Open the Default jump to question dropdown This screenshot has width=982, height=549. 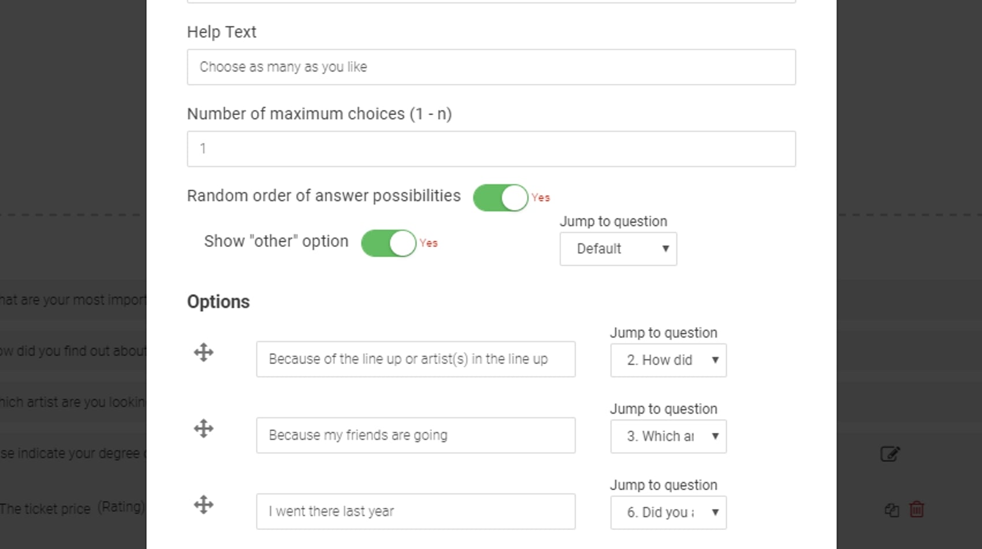click(618, 249)
